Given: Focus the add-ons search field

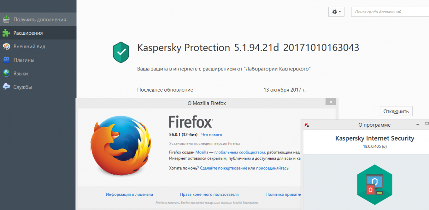Looking at the screenshot, I should [x=390, y=12].
